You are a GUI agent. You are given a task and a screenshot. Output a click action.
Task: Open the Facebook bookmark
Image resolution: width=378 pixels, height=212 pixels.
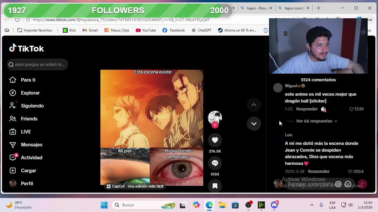tap(174, 30)
